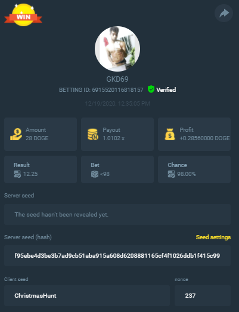Click the Chance percentage icon
Viewport: 239px width, 312px height.
tap(172, 174)
